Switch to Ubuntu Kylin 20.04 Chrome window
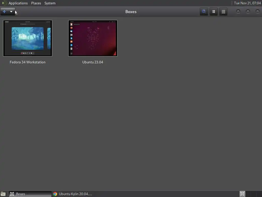This screenshot has width=262, height=197. point(73,194)
